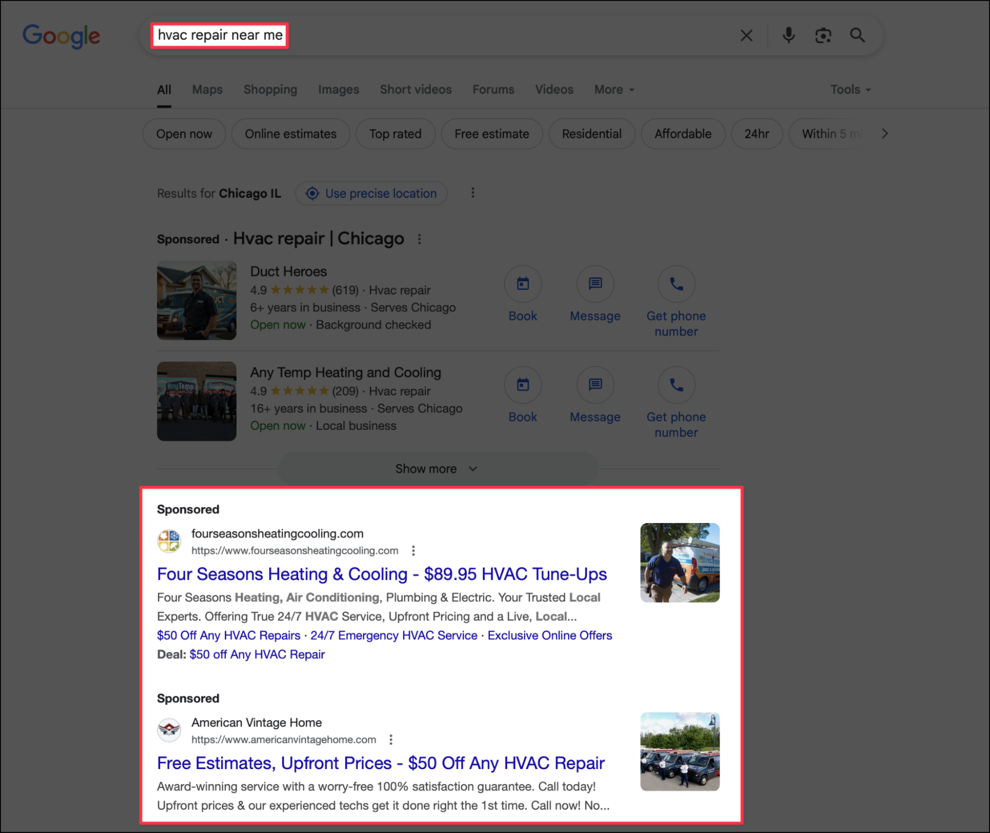Viewport: 990px width, 833px height.
Task: Switch to the Images tab
Action: (x=338, y=90)
